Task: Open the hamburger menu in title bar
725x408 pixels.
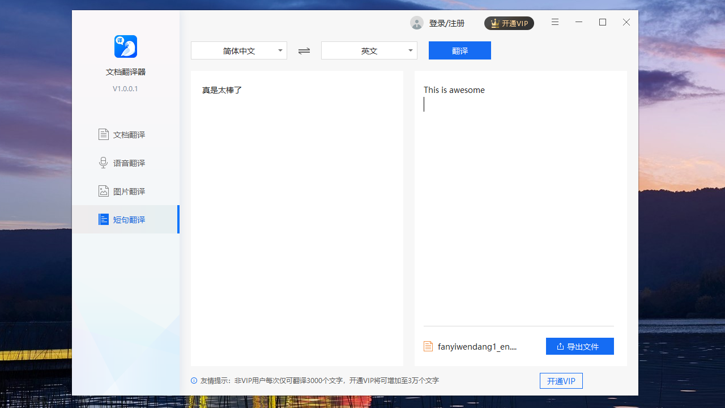Action: click(x=555, y=22)
